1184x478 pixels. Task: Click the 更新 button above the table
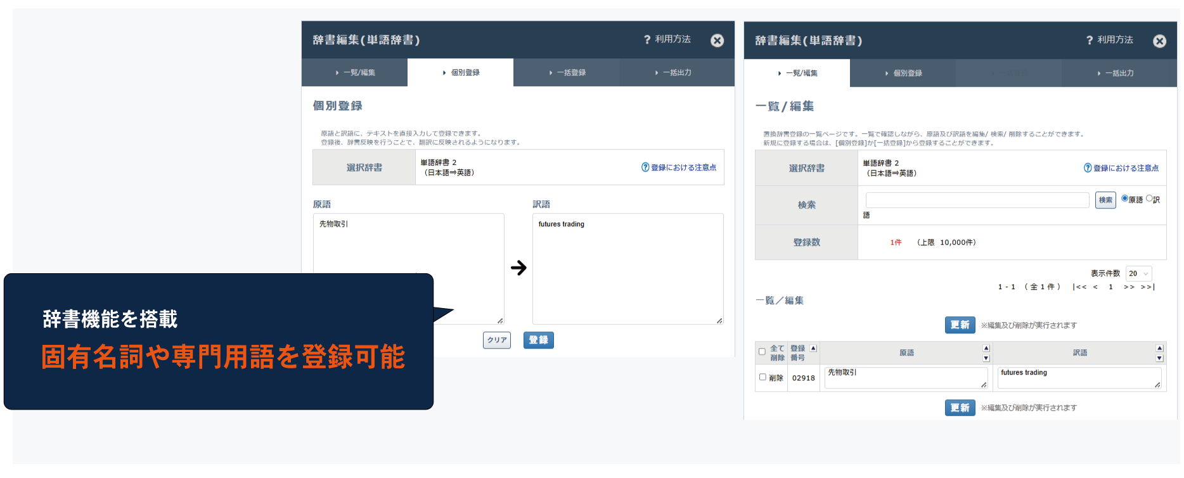coord(960,325)
